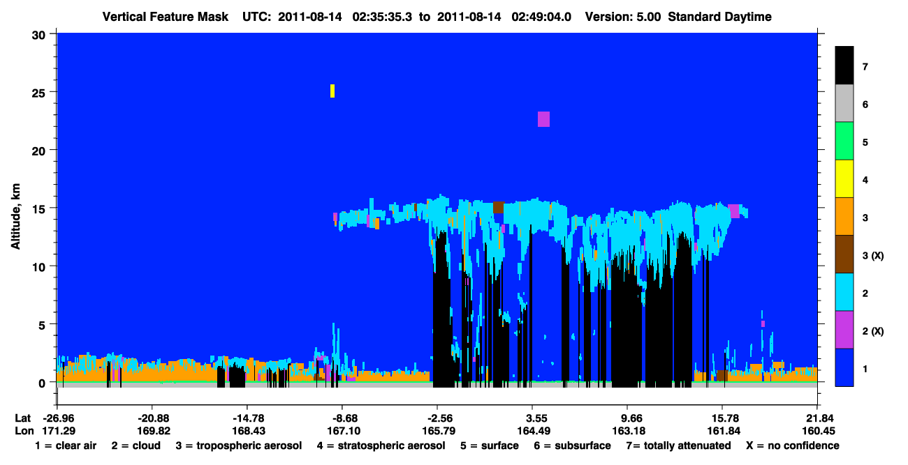Click the latitude value "3.55"
This screenshot has height=465, width=908.
click(532, 418)
